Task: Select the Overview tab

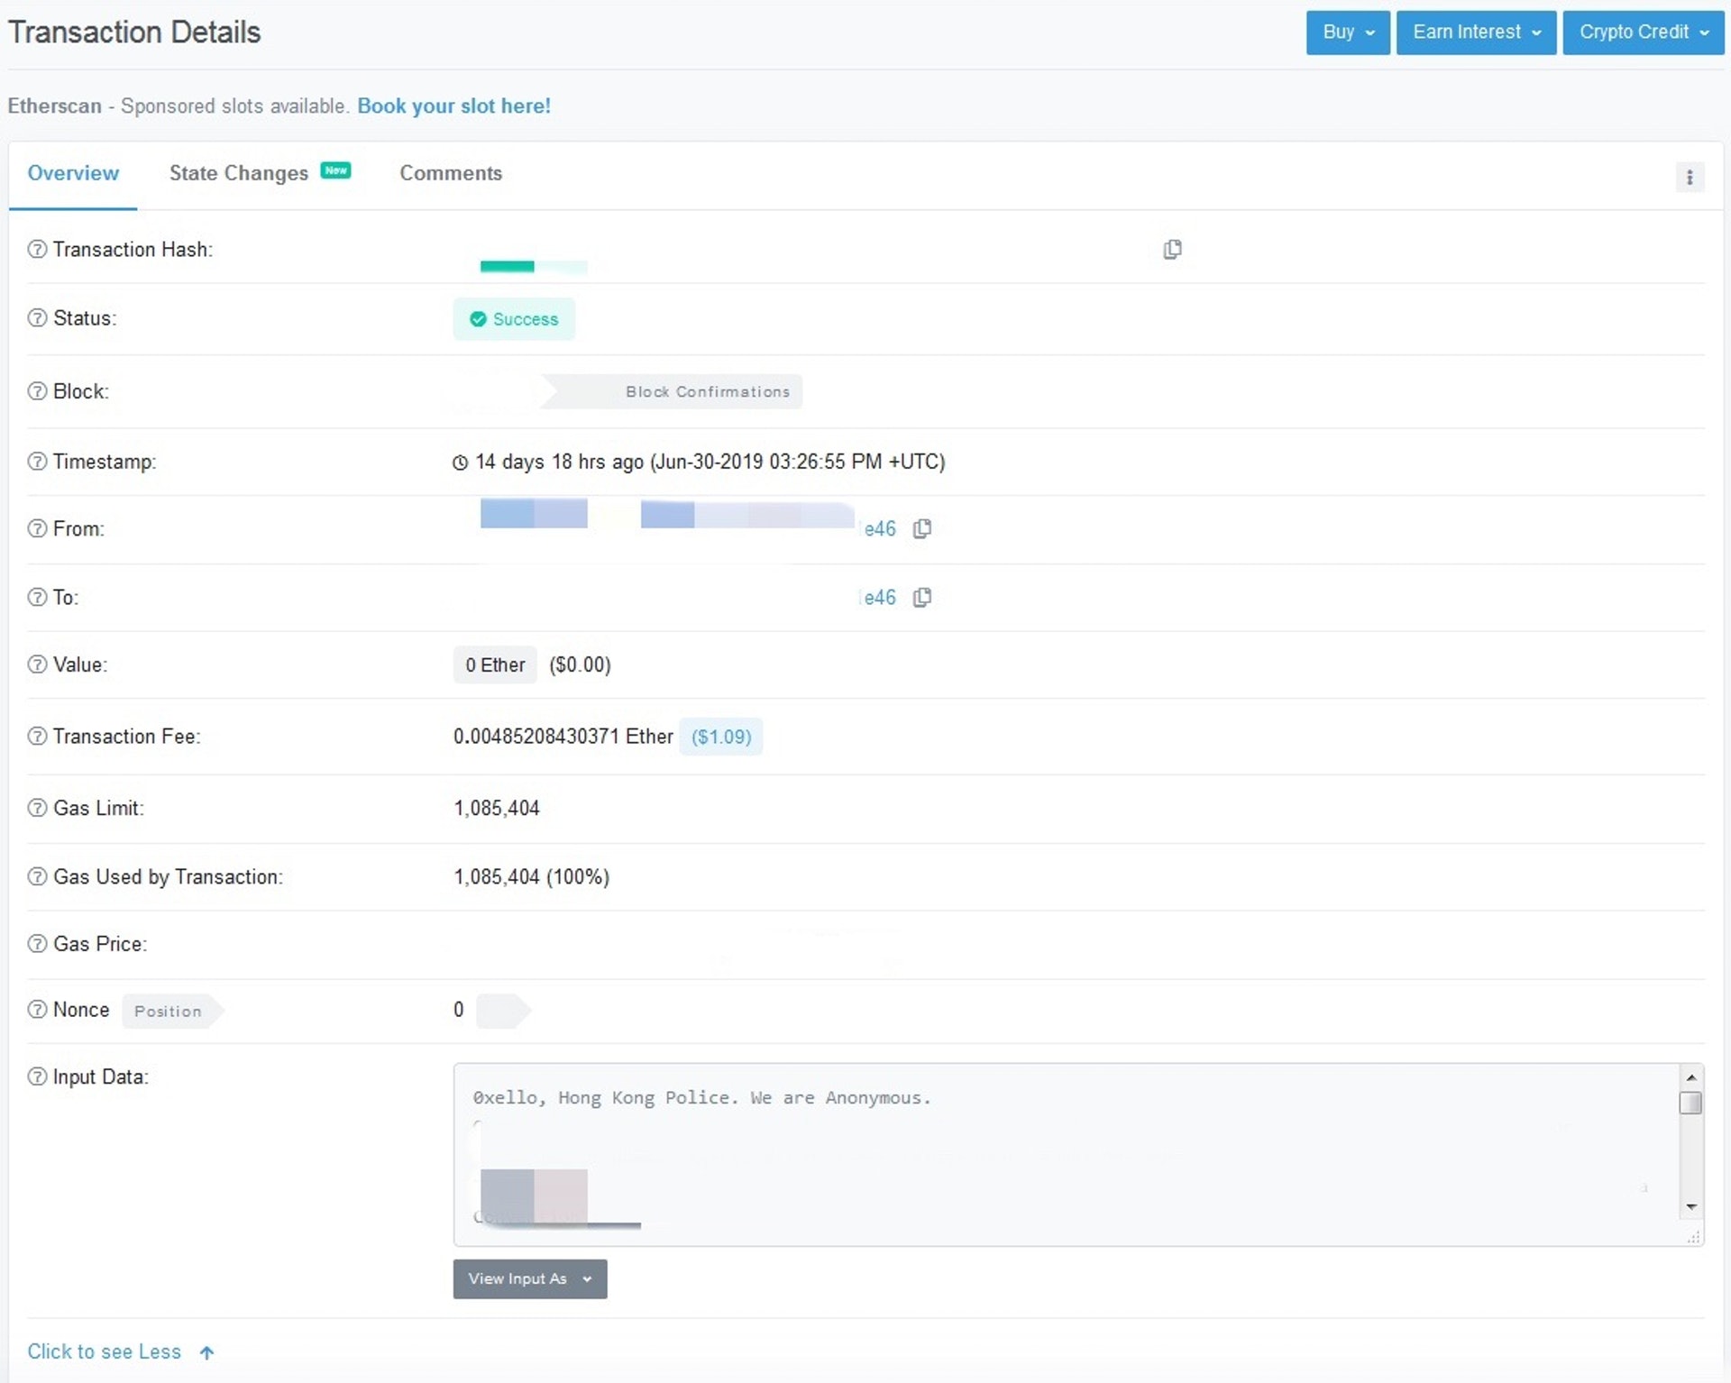Action: [x=73, y=173]
